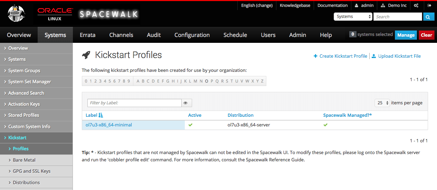Open Knowledgebase link

pos(295,6)
